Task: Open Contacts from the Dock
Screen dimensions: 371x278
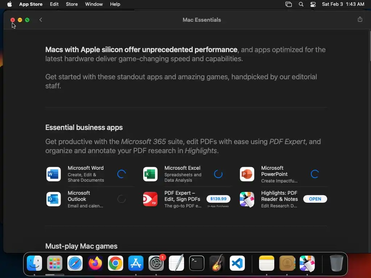Action: [x=287, y=263]
